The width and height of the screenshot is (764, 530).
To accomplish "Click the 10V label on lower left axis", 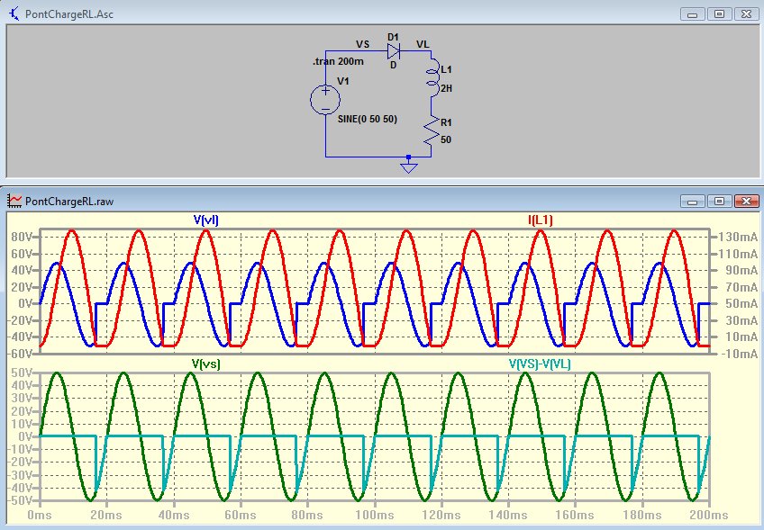I will [22, 424].
